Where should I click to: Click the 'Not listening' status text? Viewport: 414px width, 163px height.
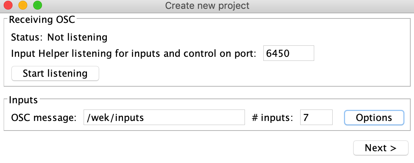pyautogui.click(x=77, y=37)
